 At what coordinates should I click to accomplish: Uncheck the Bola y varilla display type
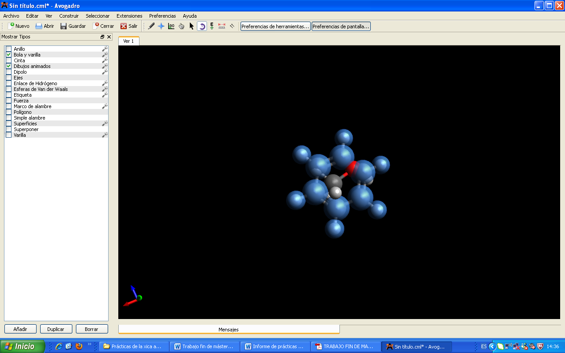8,55
